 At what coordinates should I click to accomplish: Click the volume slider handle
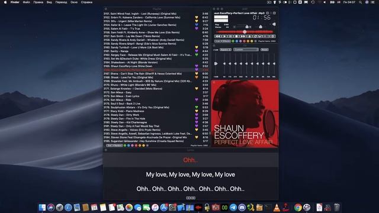coord(247,27)
